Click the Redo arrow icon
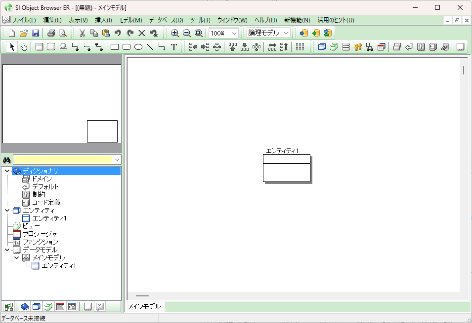The height and width of the screenshot is (323, 472). click(x=130, y=33)
